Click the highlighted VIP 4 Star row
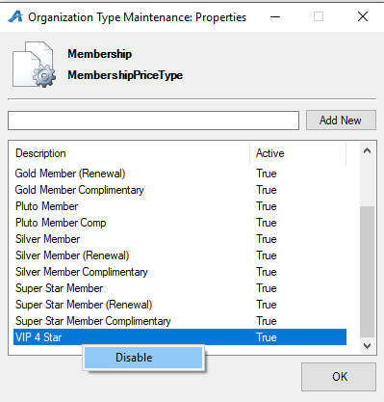This screenshot has width=384, height=402. [180, 337]
